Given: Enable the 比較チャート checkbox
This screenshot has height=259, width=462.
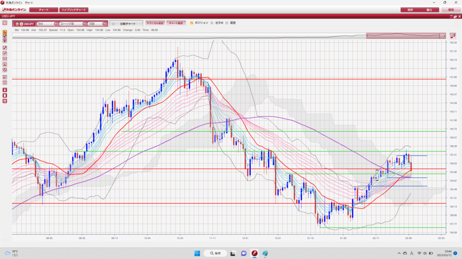Looking at the screenshot, I should pos(113,24).
